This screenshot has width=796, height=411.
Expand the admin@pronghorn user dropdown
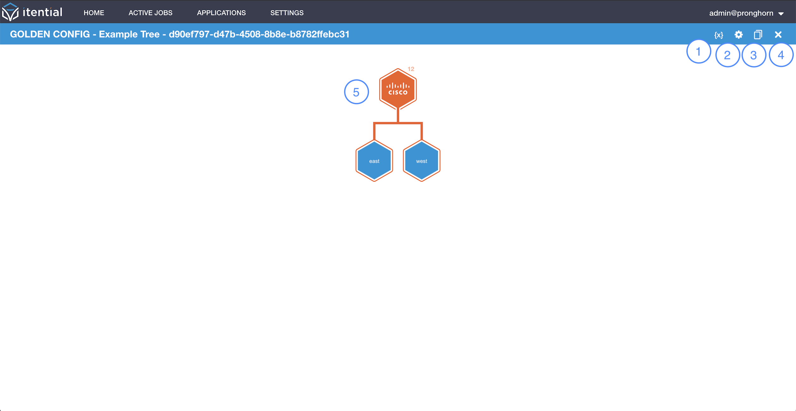746,13
